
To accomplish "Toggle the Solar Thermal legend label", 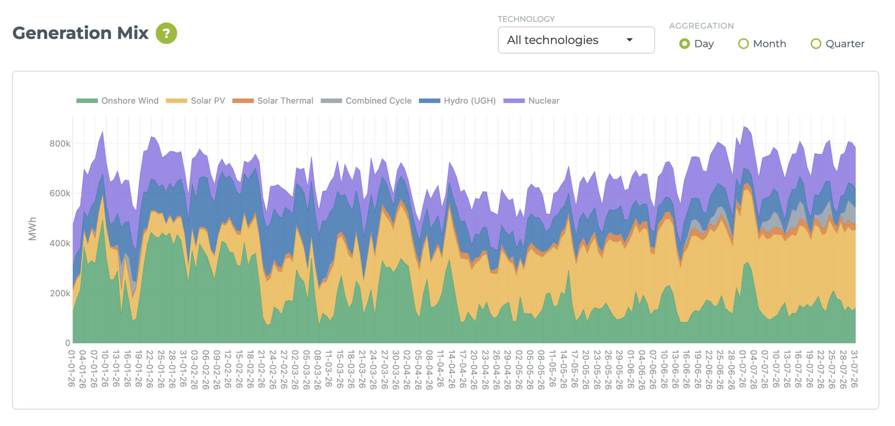I will point(285,101).
